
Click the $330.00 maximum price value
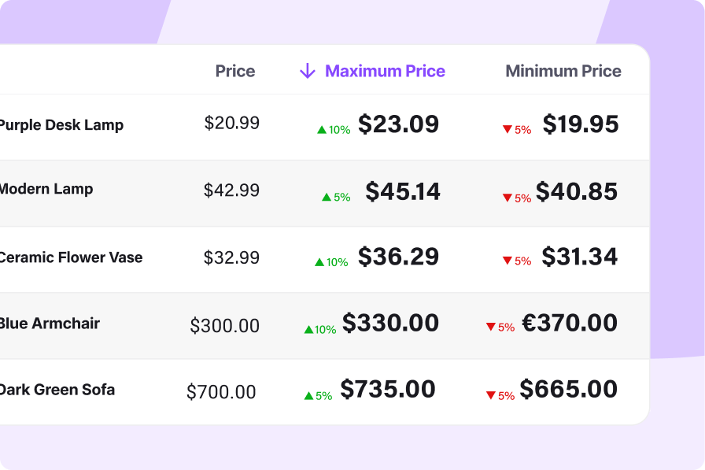pos(390,323)
